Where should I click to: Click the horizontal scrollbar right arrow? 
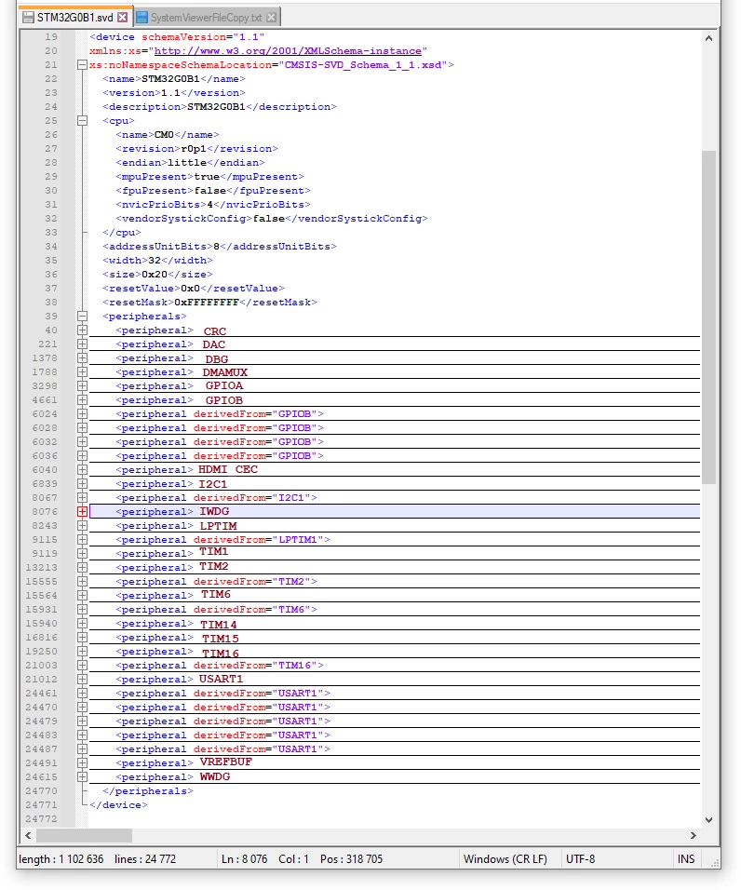tap(693, 835)
